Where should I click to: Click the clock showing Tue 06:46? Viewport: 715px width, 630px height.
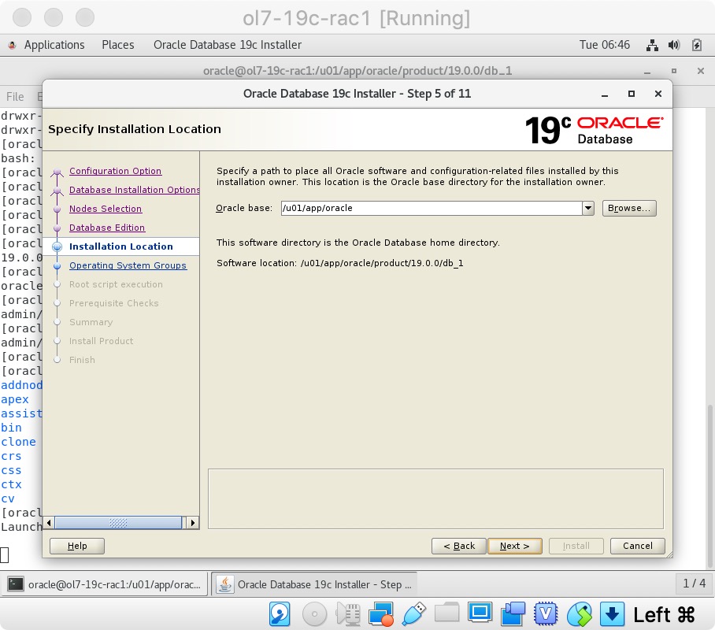(x=604, y=45)
